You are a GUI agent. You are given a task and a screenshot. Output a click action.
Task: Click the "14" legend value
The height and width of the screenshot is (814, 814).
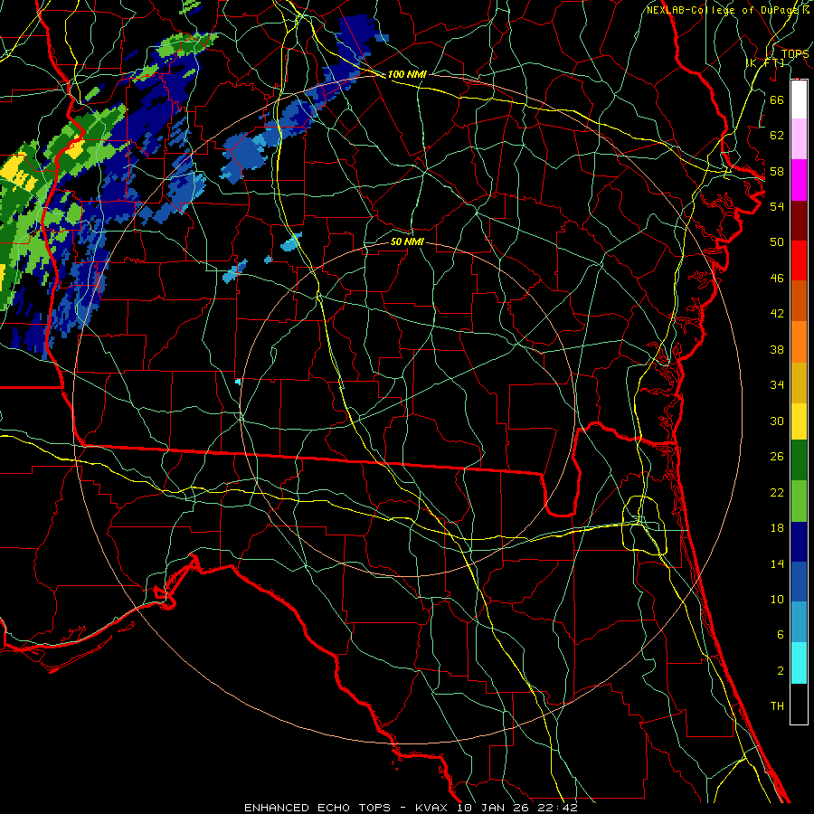777,563
